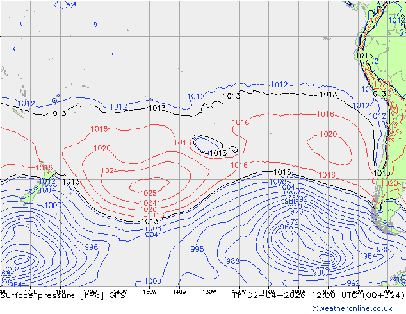Select the 1013 label over northern Peru coast

point(364,56)
